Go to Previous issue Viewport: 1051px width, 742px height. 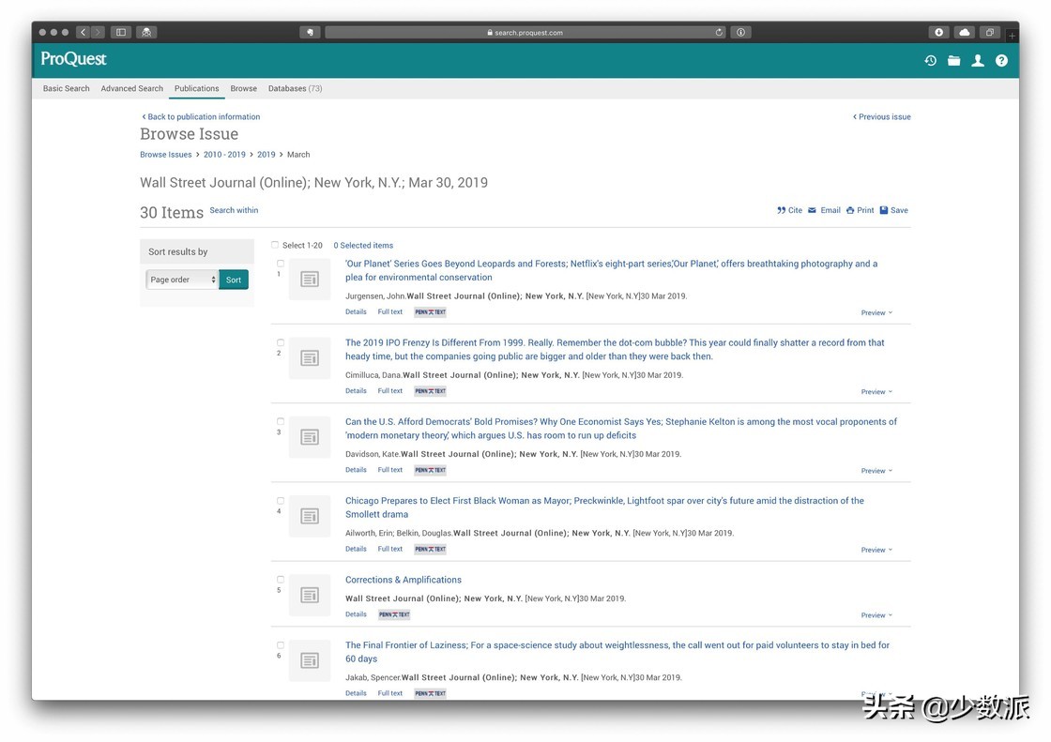[881, 116]
